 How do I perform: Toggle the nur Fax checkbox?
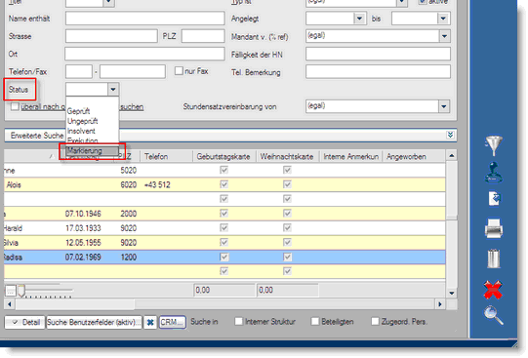point(179,71)
